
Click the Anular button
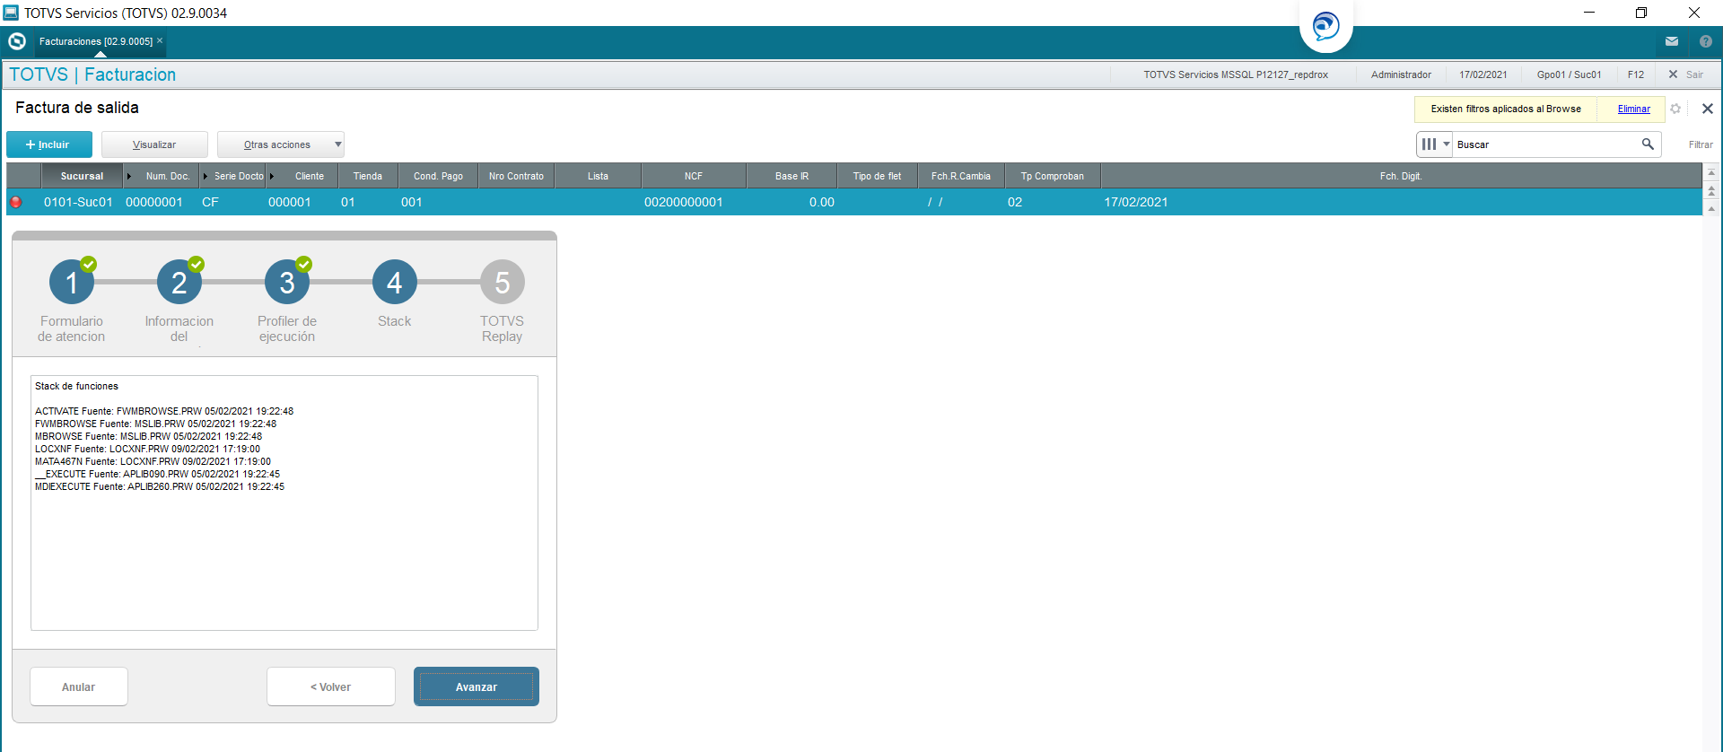coord(79,686)
